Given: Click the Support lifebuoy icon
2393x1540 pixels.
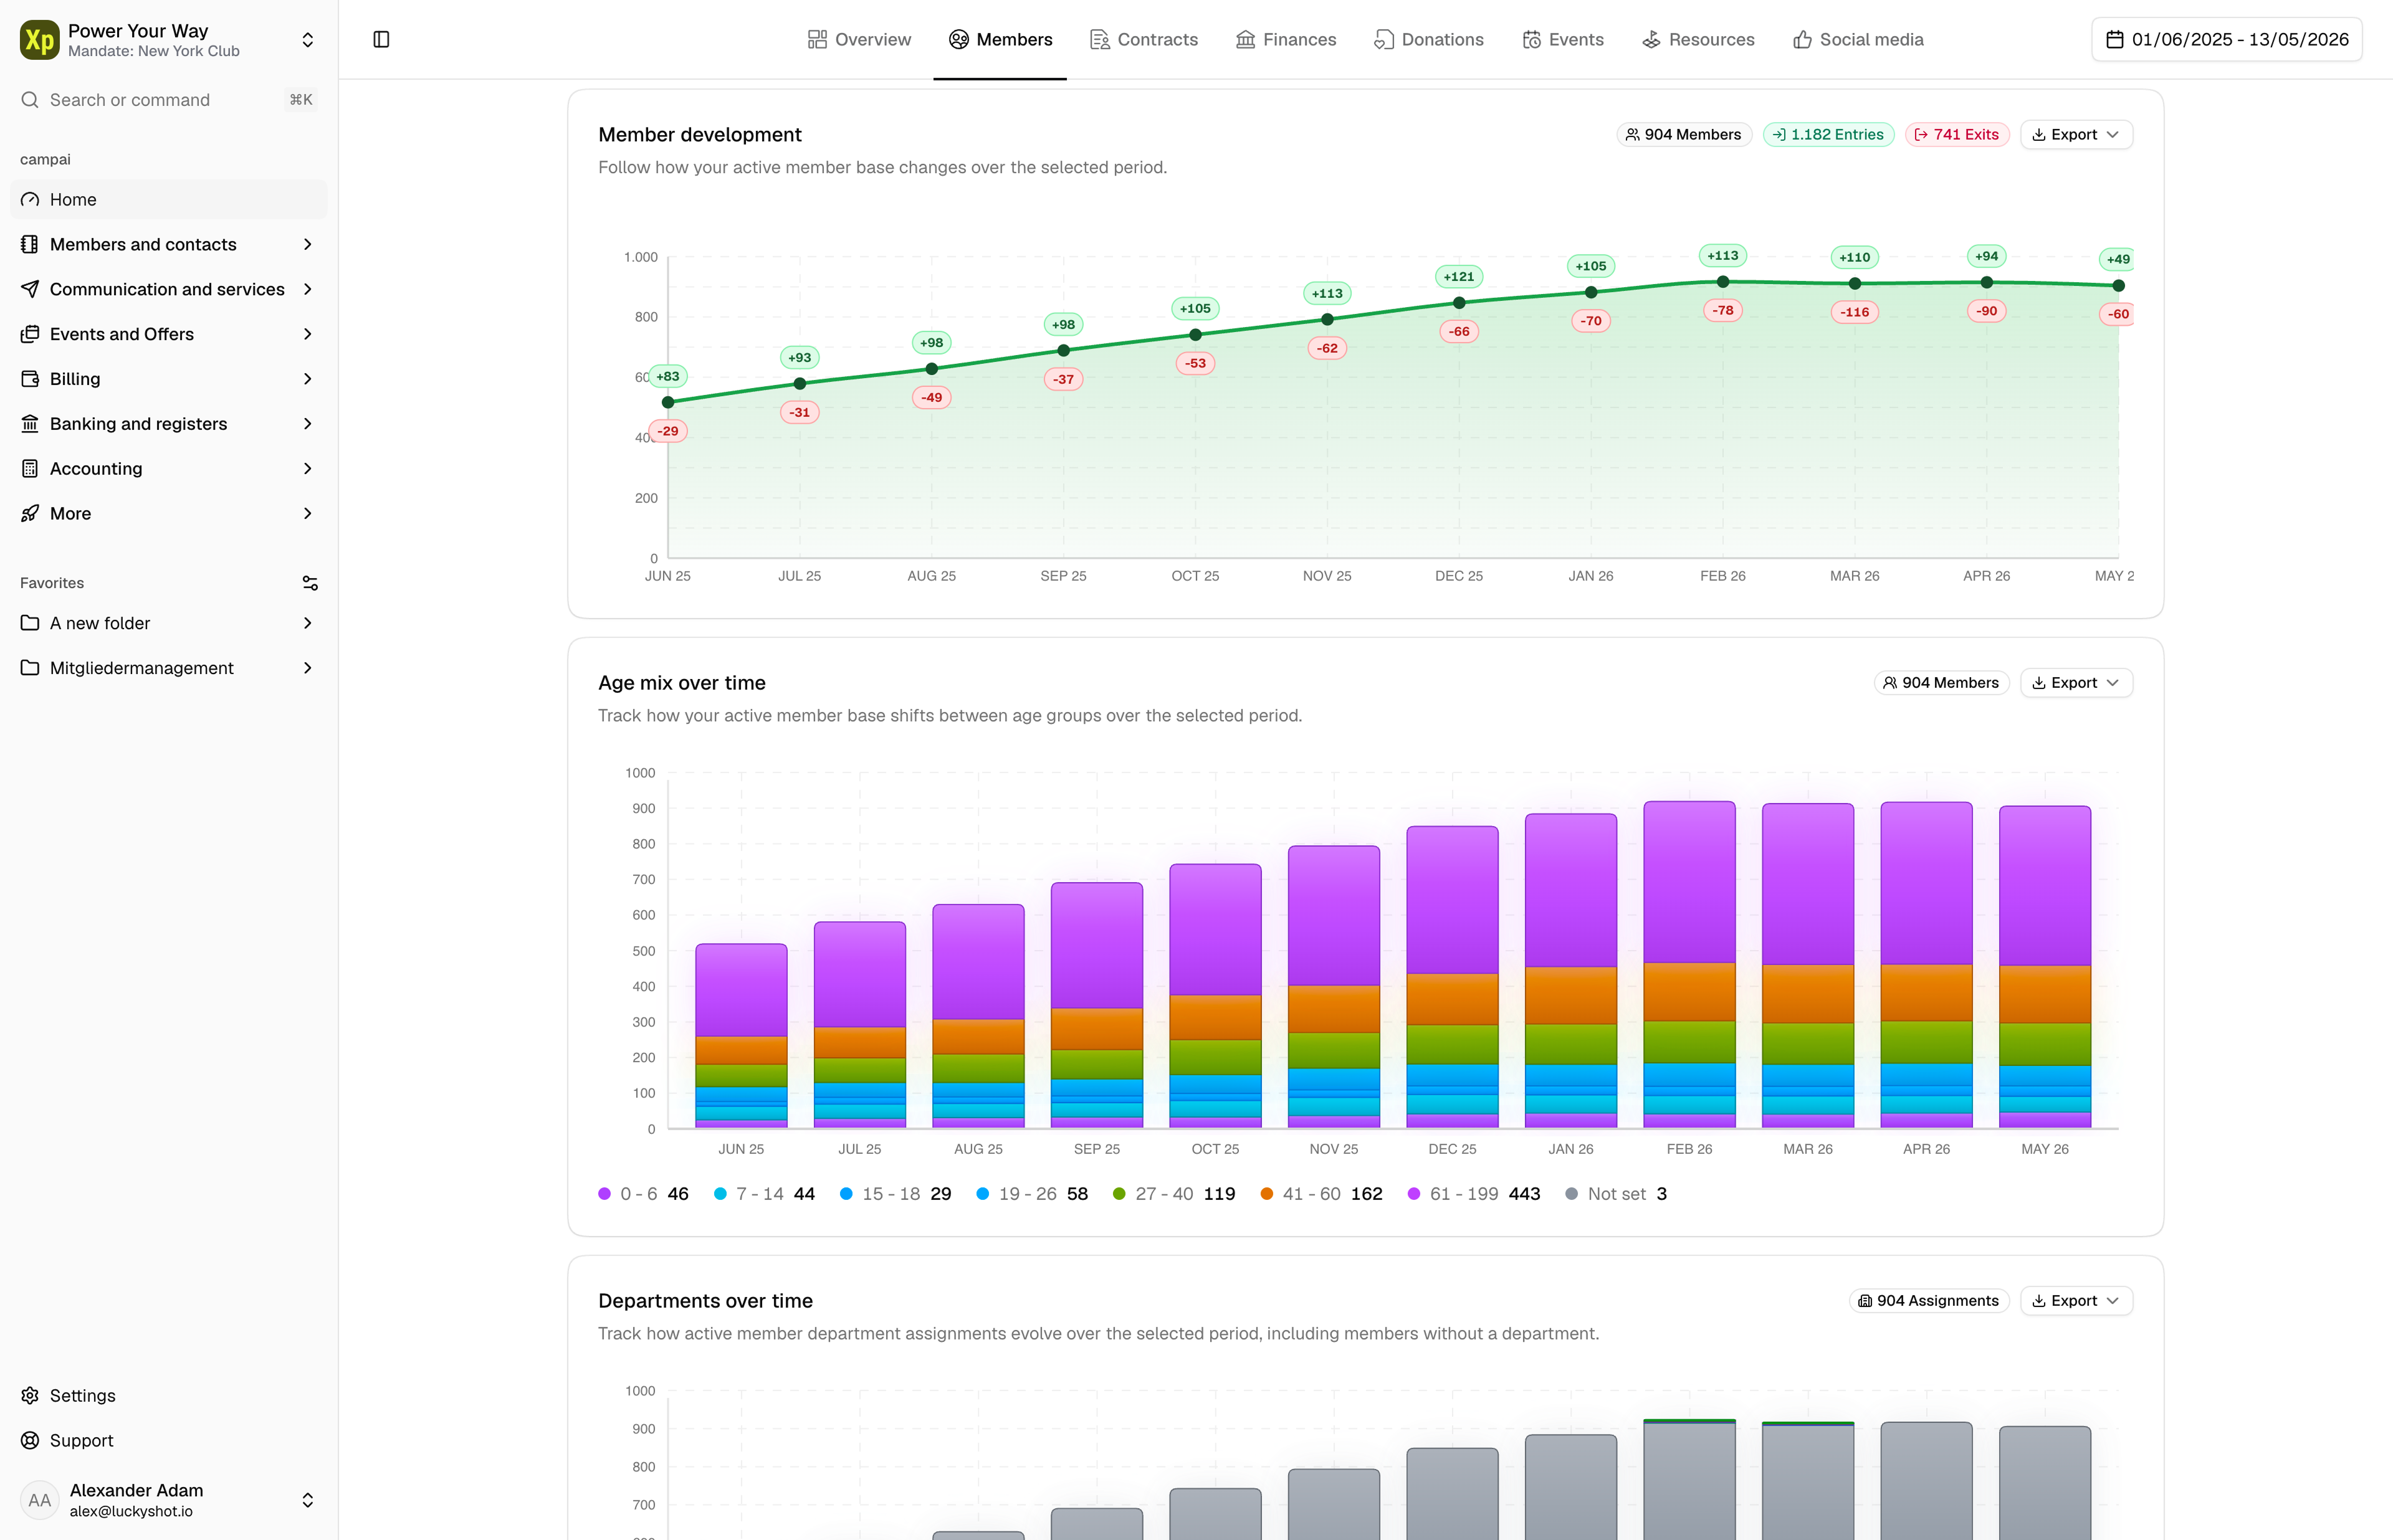Looking at the screenshot, I should 30,1441.
